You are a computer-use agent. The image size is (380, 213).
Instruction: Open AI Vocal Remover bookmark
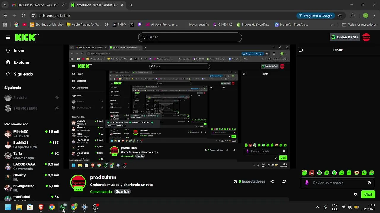tap(162, 25)
